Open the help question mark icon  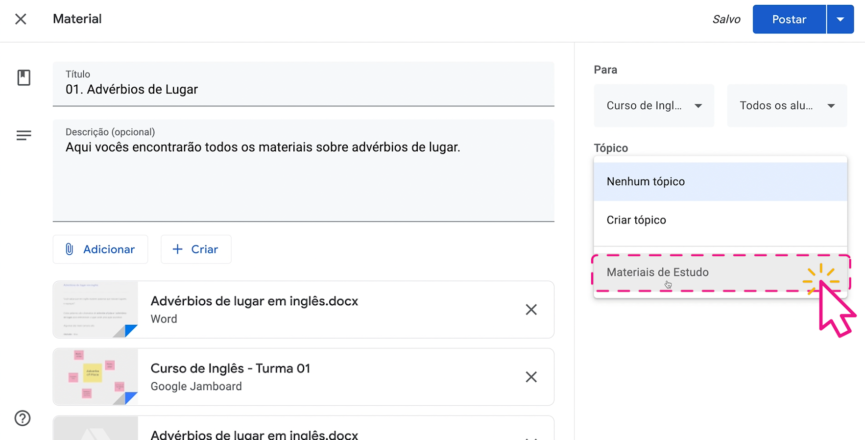pyautogui.click(x=23, y=418)
